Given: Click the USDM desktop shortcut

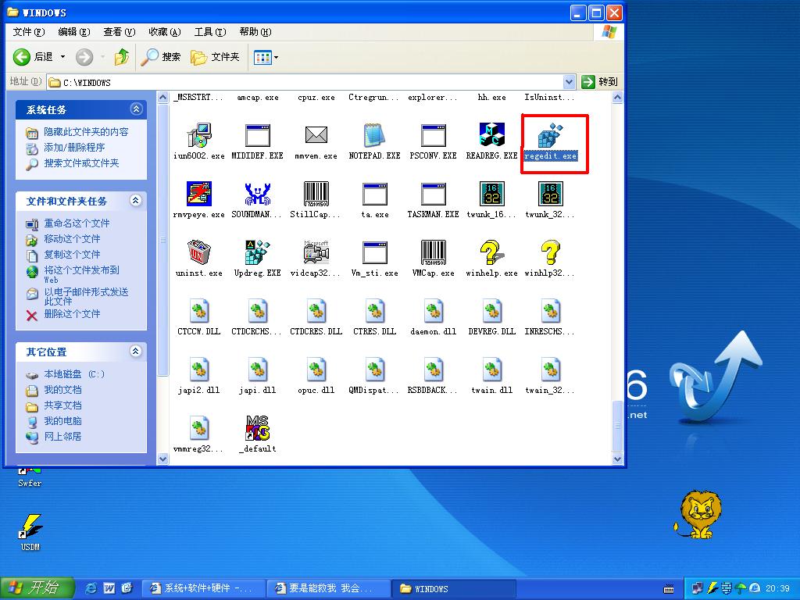Looking at the screenshot, I should point(30,527).
